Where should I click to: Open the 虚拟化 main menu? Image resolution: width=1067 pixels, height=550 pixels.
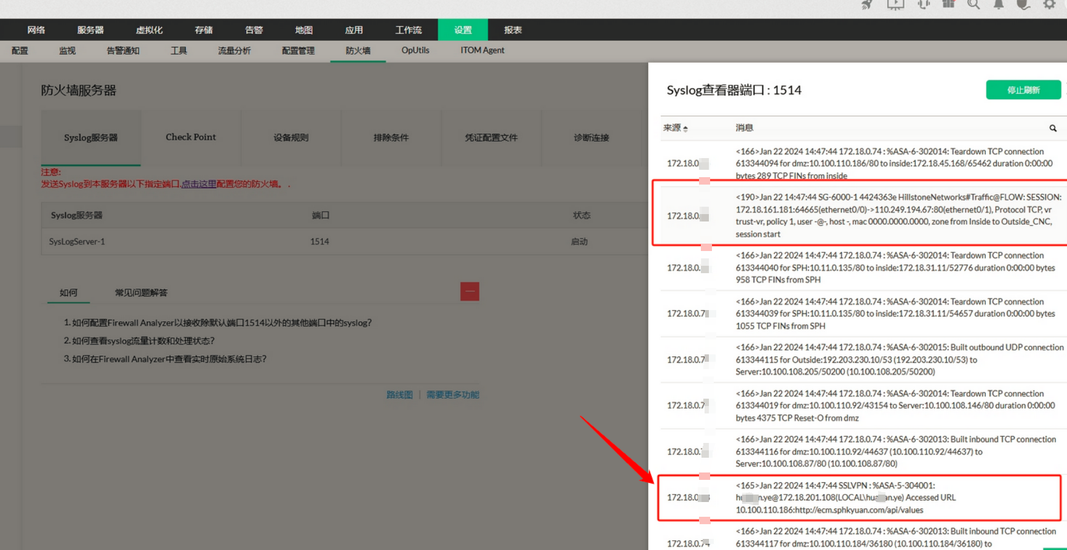click(x=149, y=30)
